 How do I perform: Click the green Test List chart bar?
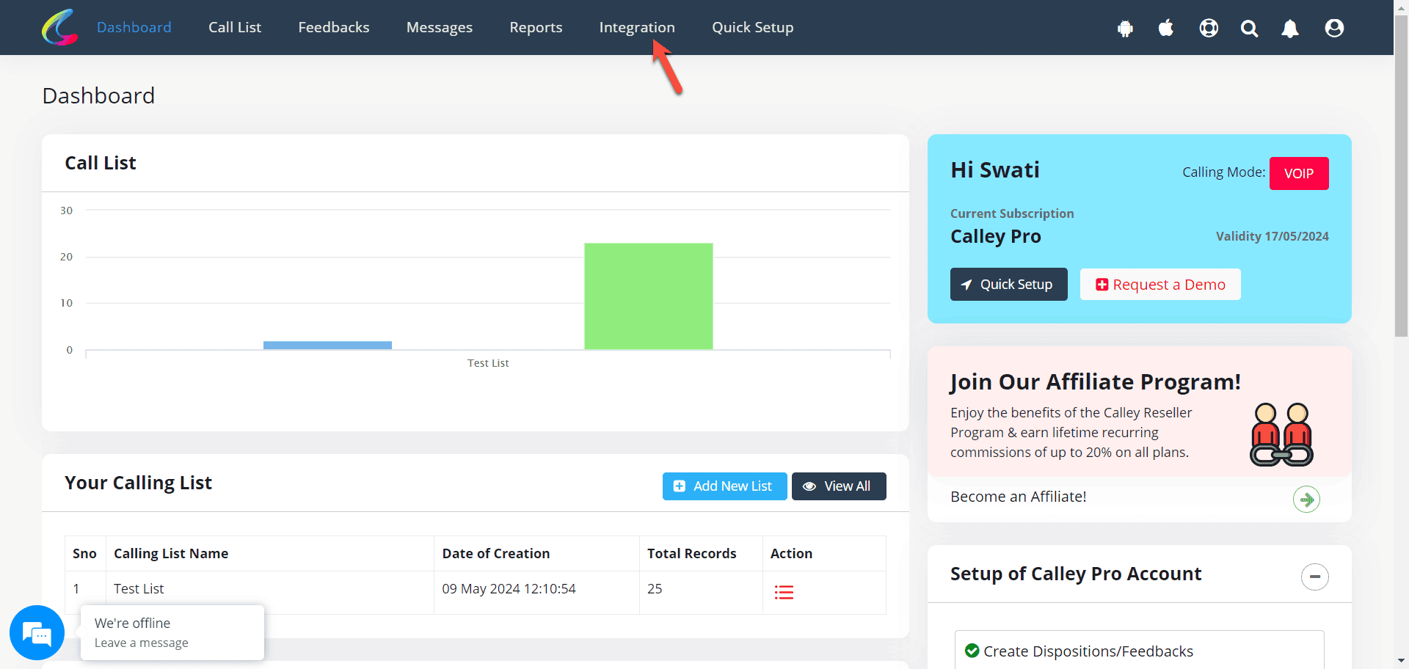tap(648, 296)
